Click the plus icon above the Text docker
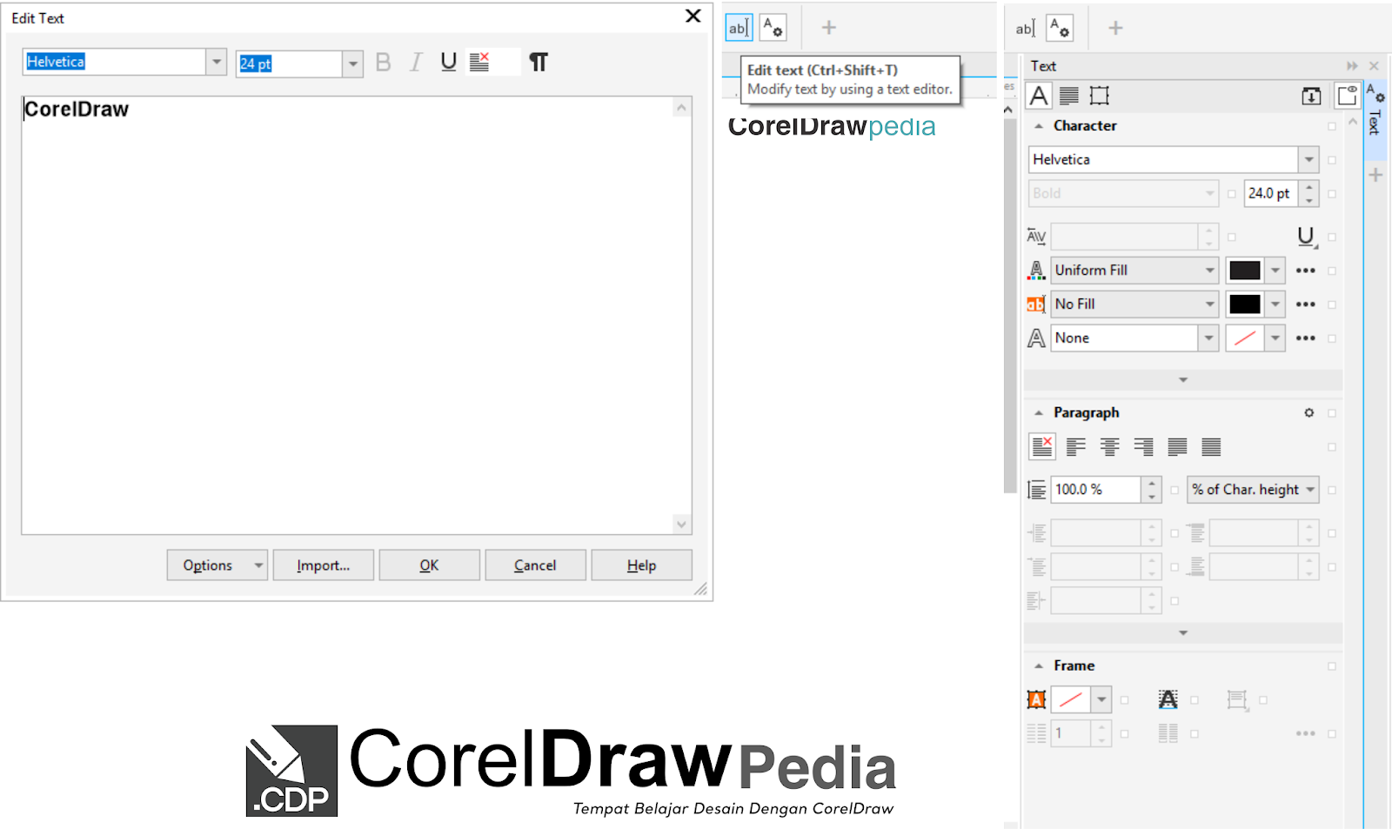The image size is (1392, 829). (x=1115, y=28)
